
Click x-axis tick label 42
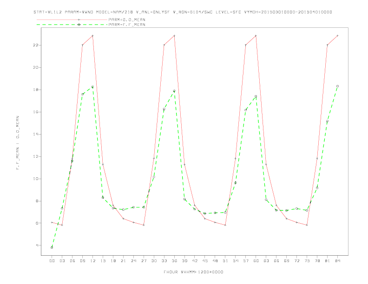(195, 261)
